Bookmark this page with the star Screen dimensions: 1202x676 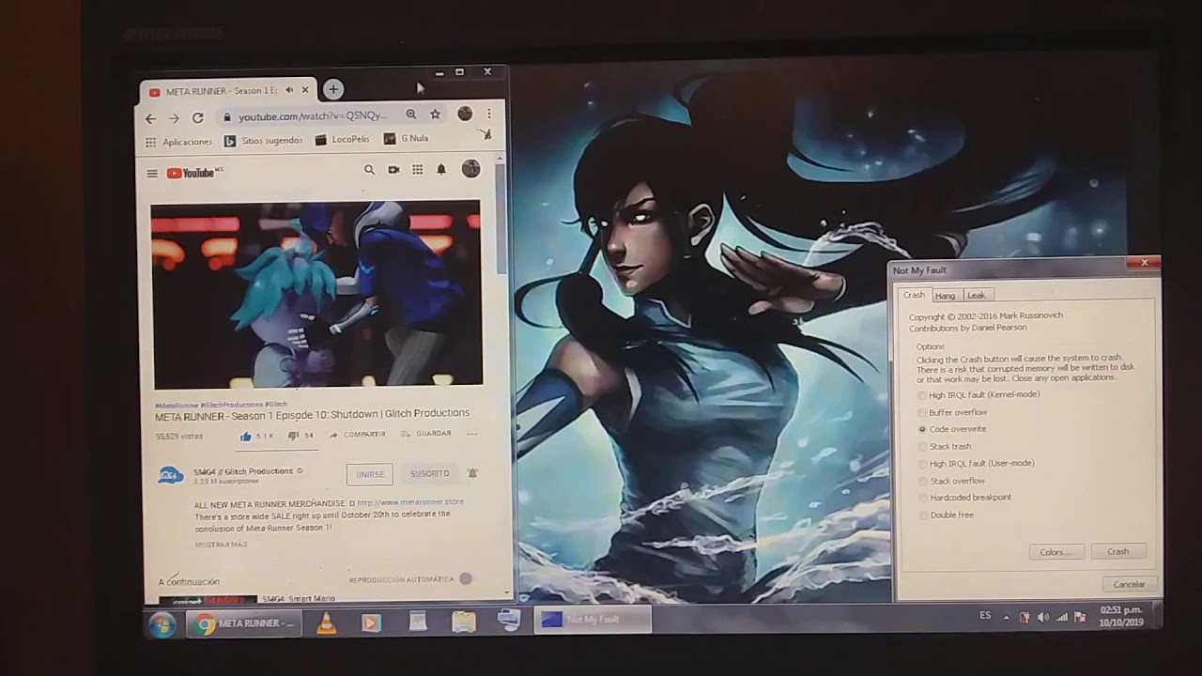click(435, 115)
